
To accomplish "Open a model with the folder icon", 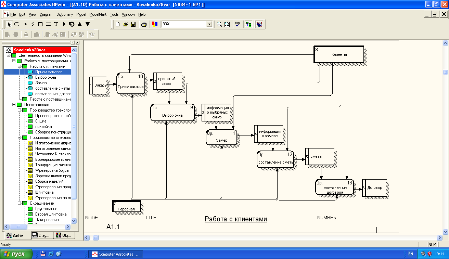I will pyautogui.click(x=125, y=24).
